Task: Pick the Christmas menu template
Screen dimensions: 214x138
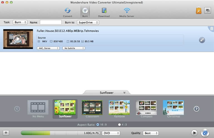Action: (x=173, y=109)
